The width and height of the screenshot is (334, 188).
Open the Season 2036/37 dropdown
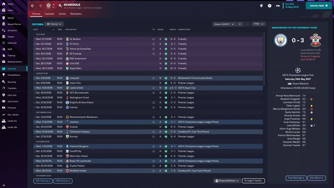tap(224, 24)
